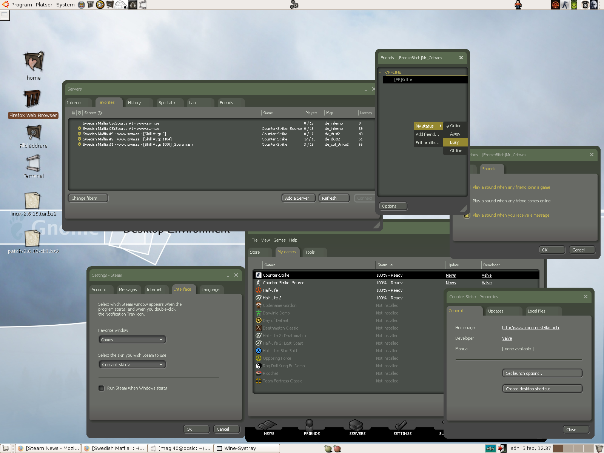604x453 pixels.
Task: Click Refresh in the Servers window
Action: click(334, 198)
